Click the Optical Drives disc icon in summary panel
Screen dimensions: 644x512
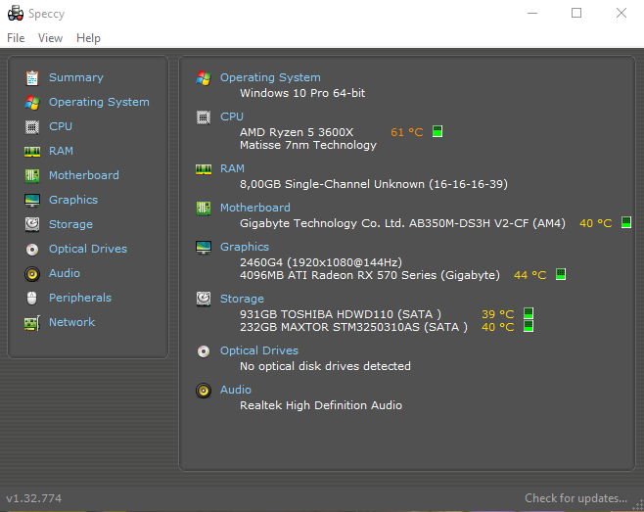point(204,351)
